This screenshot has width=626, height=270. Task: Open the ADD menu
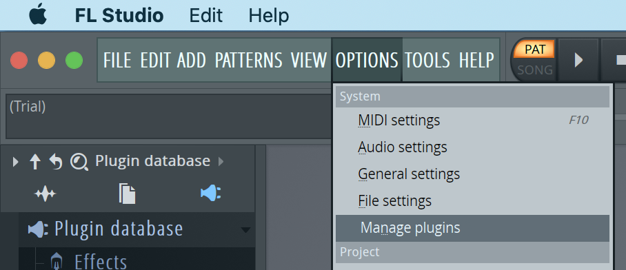coord(191,60)
